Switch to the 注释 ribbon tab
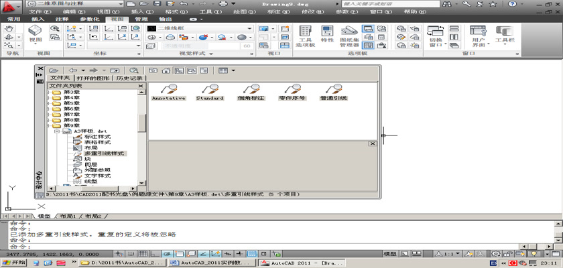Viewport: 563px width, 268px height. click(x=62, y=19)
